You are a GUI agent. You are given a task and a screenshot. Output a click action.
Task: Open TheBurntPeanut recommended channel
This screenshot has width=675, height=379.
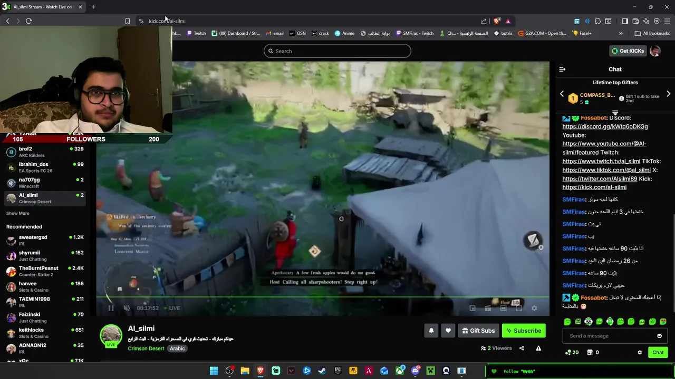click(x=45, y=272)
